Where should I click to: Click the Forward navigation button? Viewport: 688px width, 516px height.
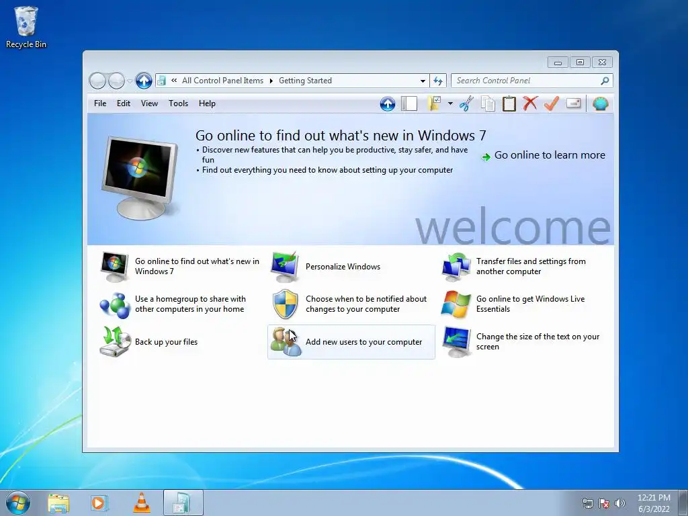[116, 81]
